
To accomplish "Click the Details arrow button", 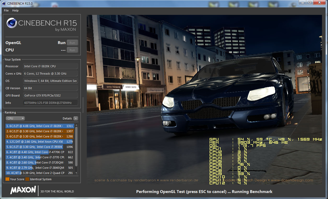I will point(76,118).
